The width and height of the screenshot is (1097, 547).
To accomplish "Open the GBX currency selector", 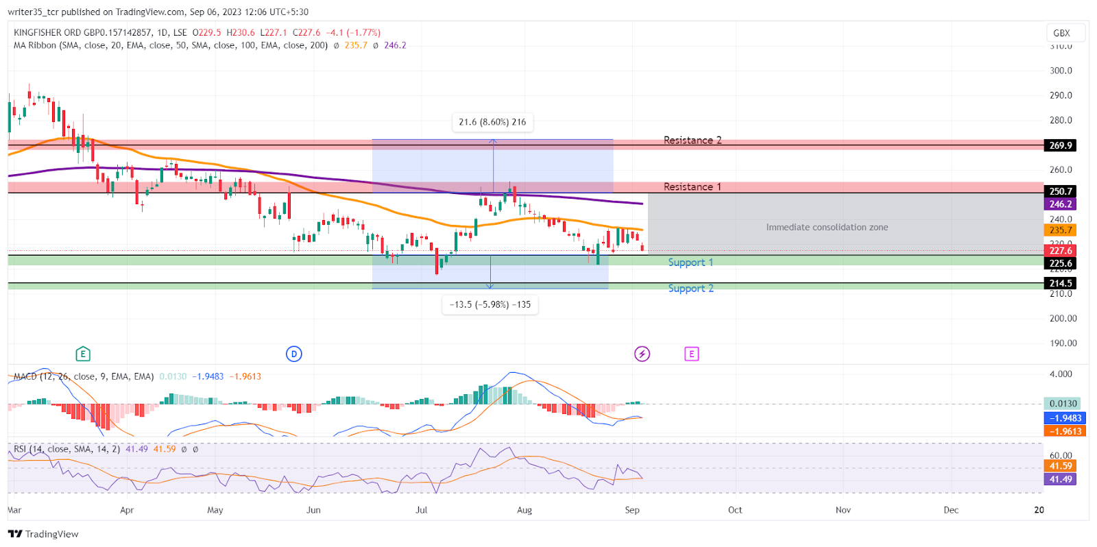I will tap(1065, 33).
